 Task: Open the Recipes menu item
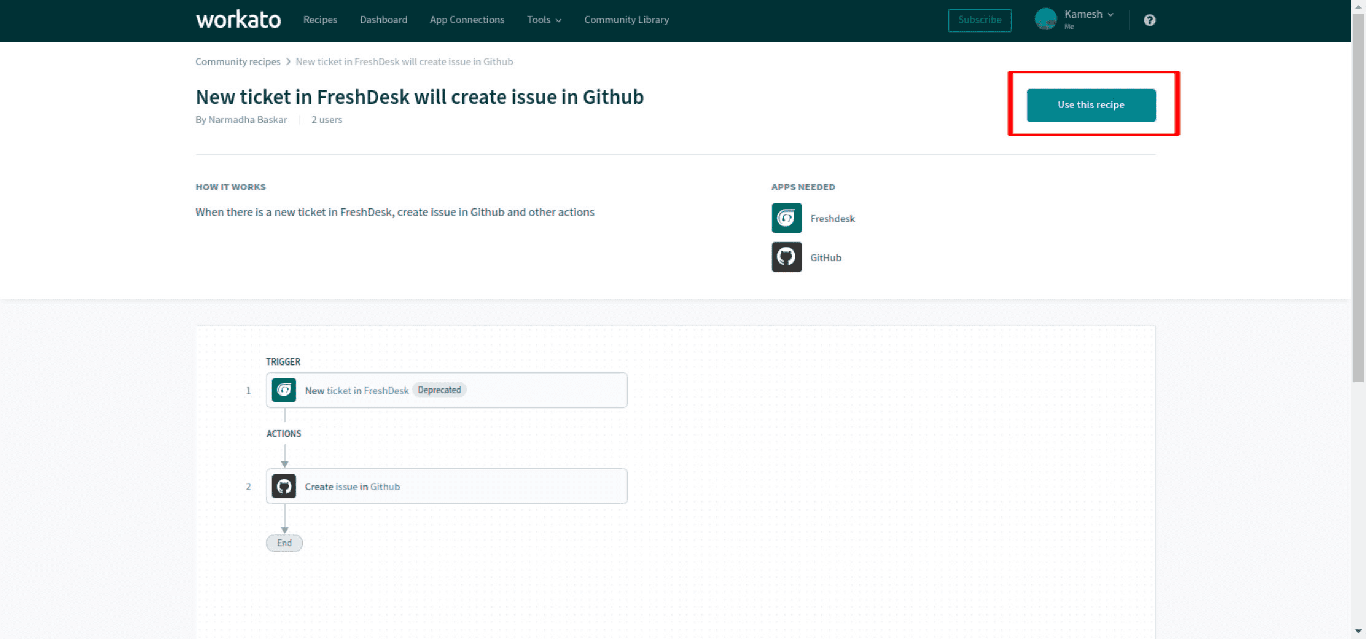tap(320, 20)
